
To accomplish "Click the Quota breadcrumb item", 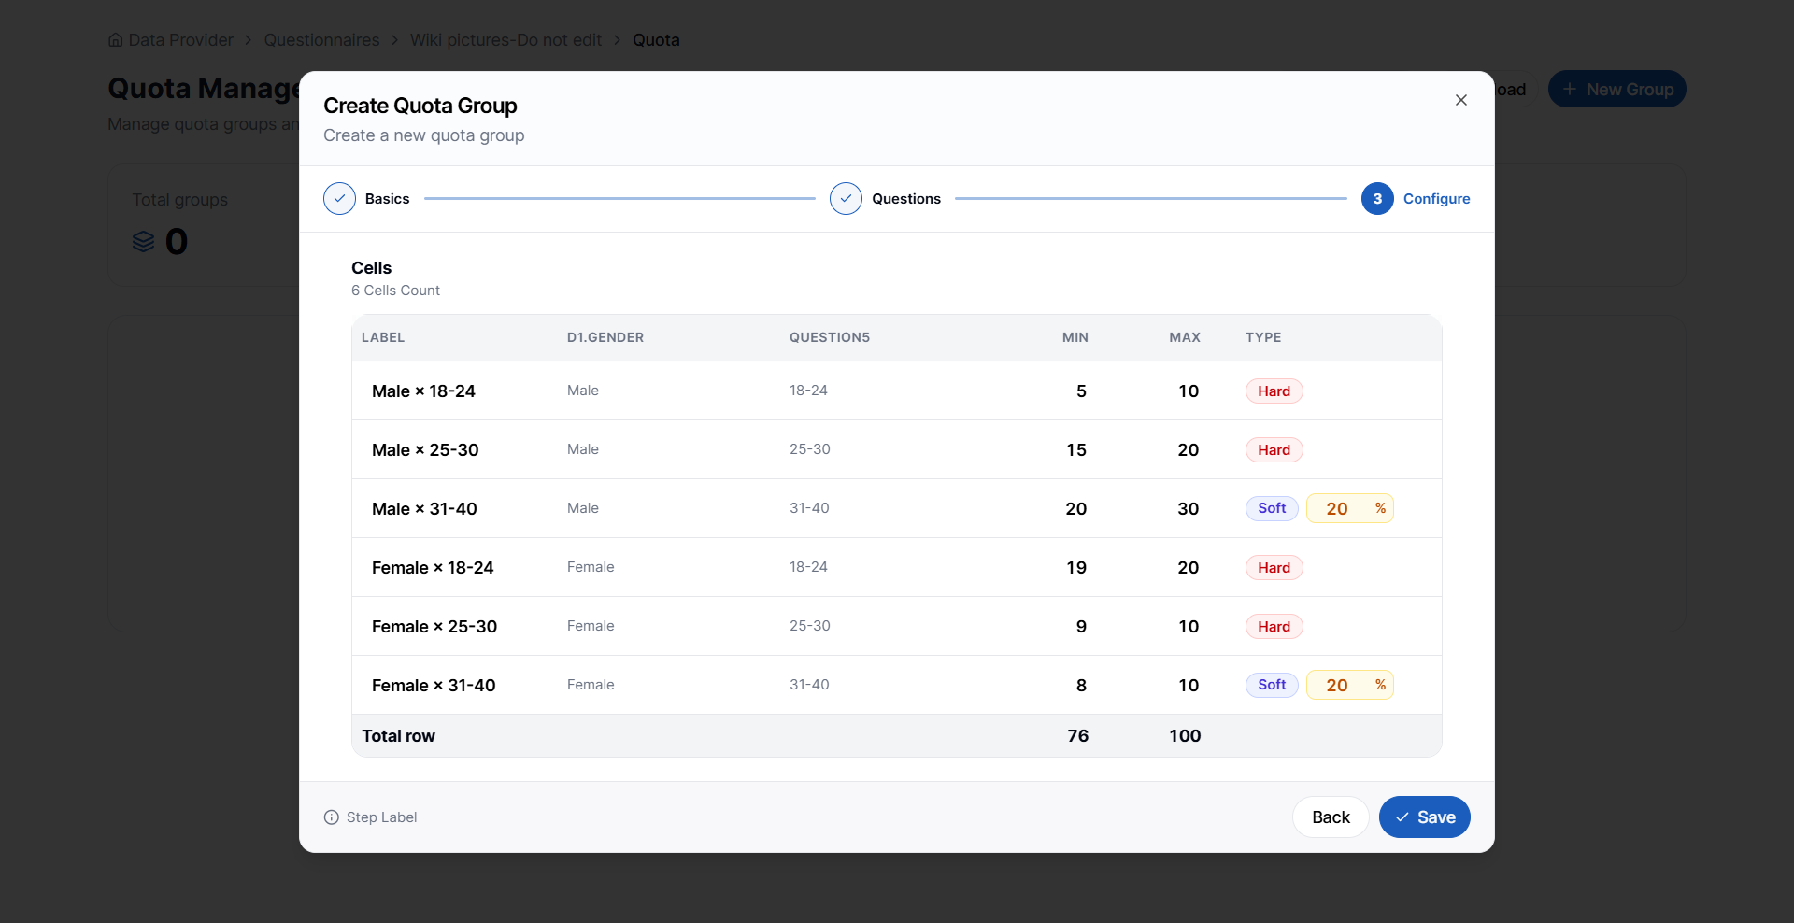I will [656, 40].
